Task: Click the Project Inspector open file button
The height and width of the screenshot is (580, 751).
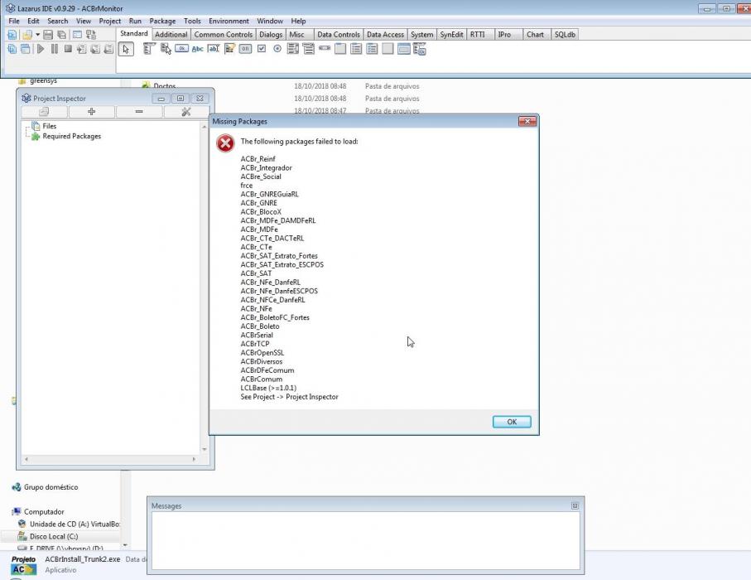Action: (44, 112)
